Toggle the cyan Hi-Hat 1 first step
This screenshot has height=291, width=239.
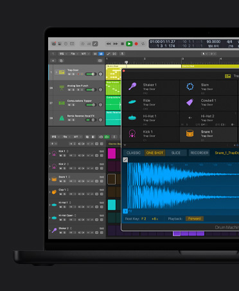pyautogui.click(x=112, y=205)
